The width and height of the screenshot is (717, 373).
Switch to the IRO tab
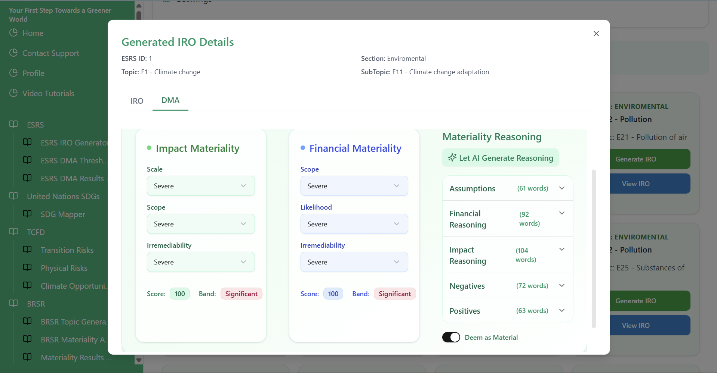[x=137, y=101]
